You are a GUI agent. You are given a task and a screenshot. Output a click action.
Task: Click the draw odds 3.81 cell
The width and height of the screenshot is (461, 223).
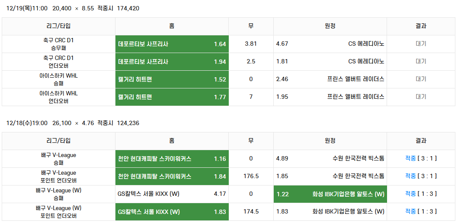pos(251,44)
